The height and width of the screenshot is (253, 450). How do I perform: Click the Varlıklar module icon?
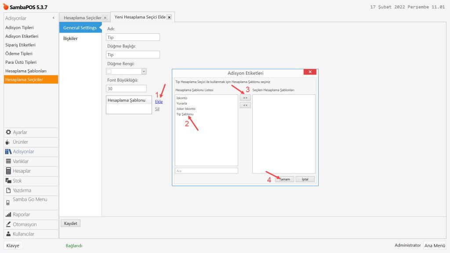pos(8,161)
